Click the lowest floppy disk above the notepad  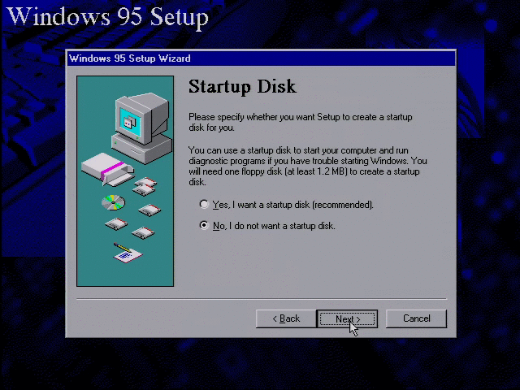[143, 232]
